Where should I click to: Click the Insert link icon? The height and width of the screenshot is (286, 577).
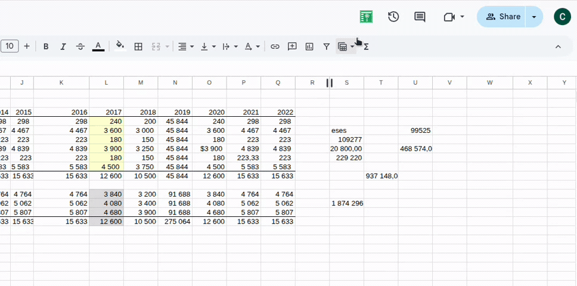(x=275, y=46)
